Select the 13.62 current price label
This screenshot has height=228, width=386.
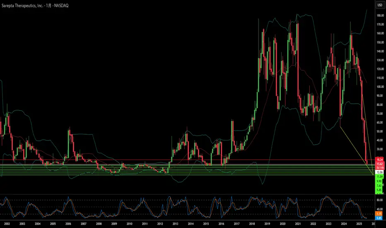click(380, 164)
